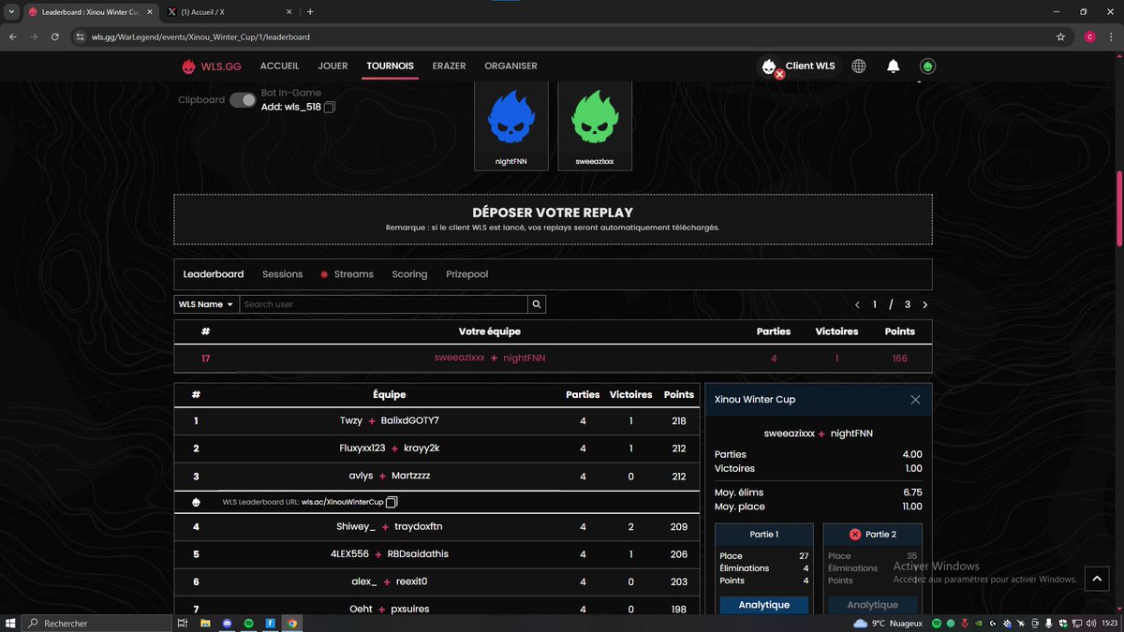Open the language globe icon
The height and width of the screenshot is (632, 1124).
(859, 66)
